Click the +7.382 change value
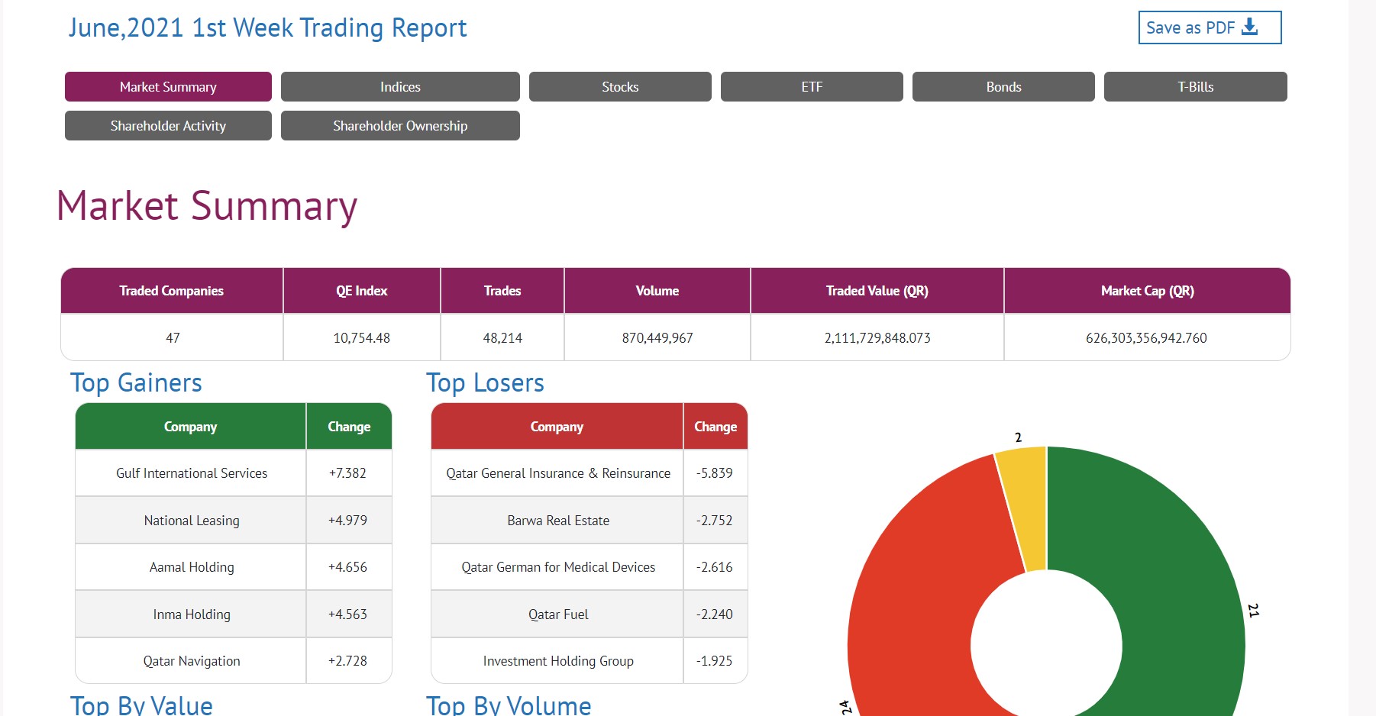 coord(347,473)
